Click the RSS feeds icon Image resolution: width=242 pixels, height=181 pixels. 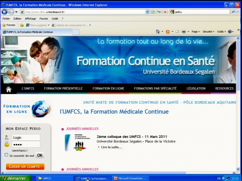pos(168,32)
